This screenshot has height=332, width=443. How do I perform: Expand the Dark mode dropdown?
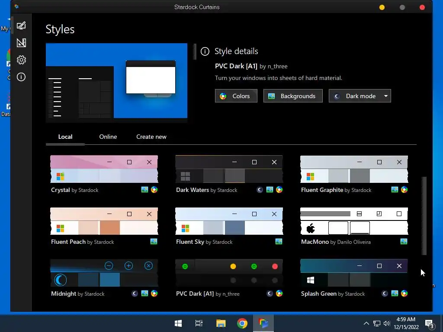point(360,96)
